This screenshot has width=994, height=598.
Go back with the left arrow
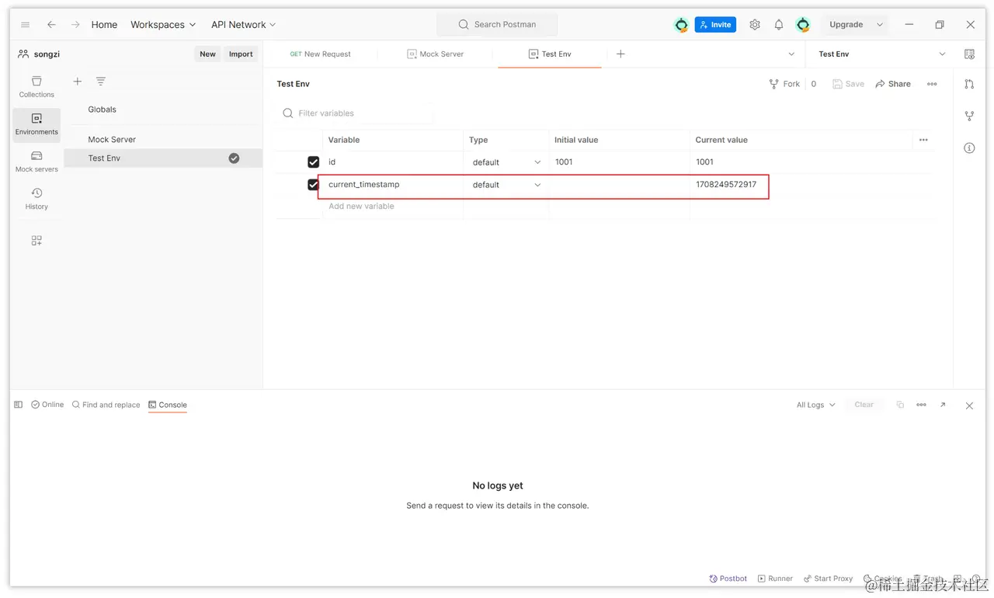click(x=51, y=25)
